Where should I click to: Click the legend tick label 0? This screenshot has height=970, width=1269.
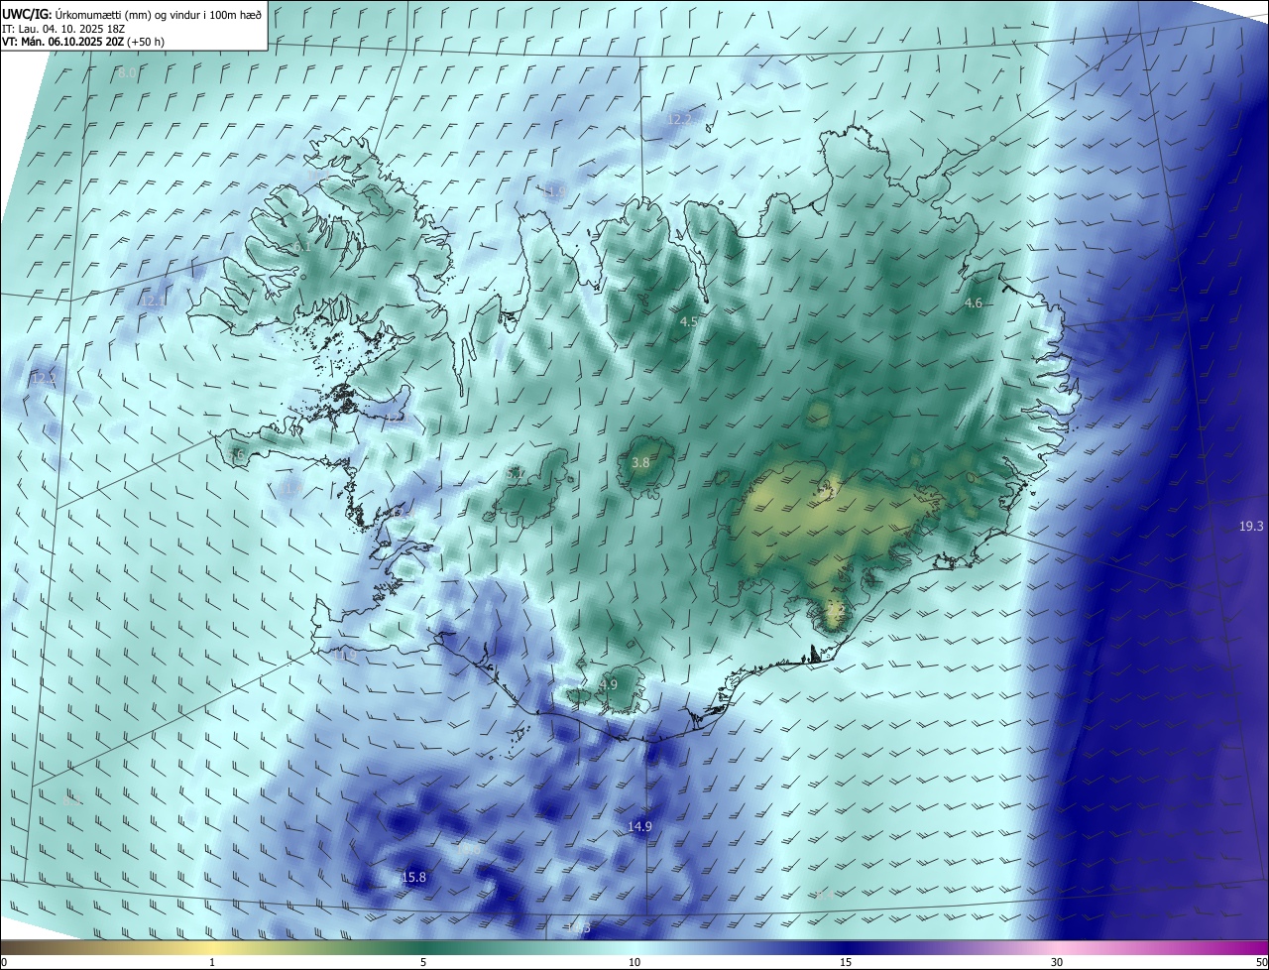(x=4, y=962)
